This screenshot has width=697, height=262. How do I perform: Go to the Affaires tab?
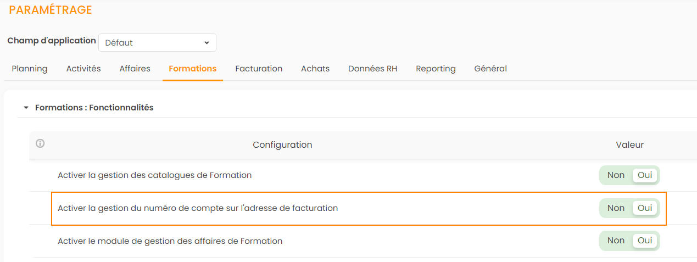tap(135, 69)
